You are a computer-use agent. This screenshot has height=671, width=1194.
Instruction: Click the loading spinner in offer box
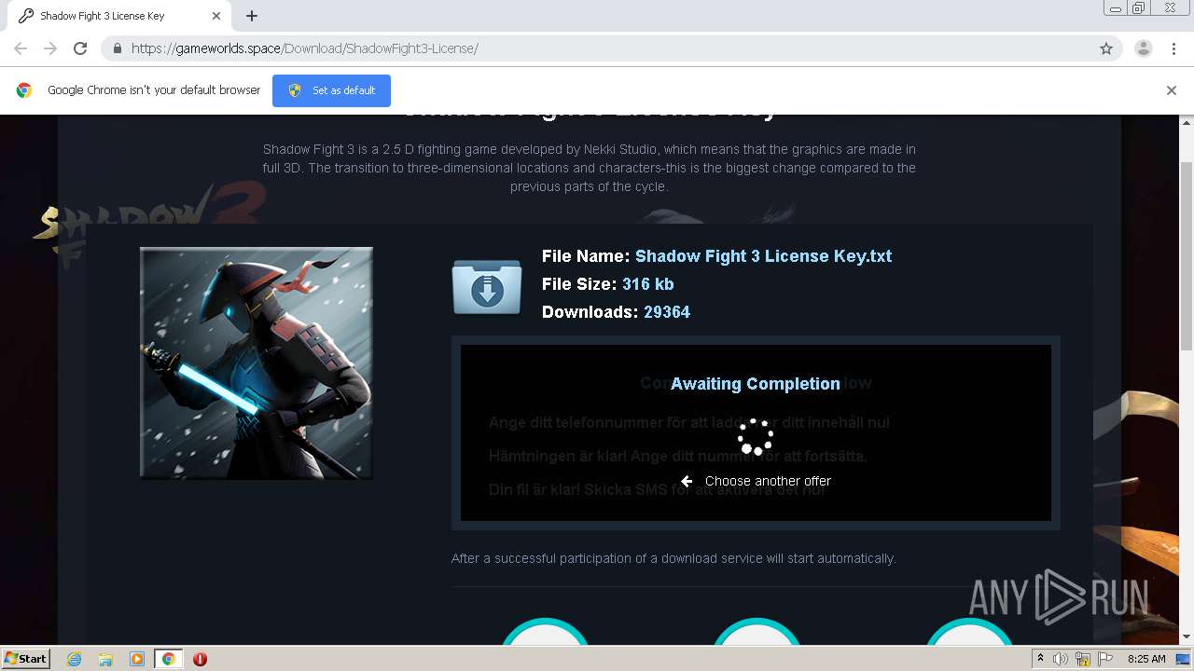tap(755, 436)
